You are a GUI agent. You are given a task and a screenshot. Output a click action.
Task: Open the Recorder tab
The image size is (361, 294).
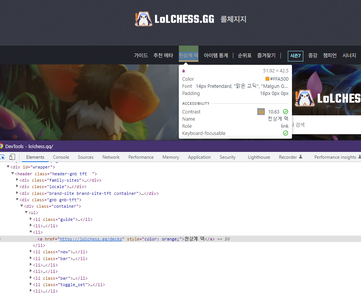click(x=288, y=157)
